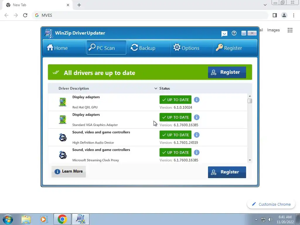The height and width of the screenshot is (225, 300).
Task: Click Customize Chrome button
Action: click(x=271, y=204)
